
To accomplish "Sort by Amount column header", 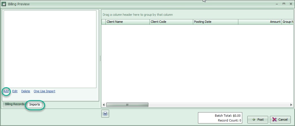I will (x=260, y=22).
